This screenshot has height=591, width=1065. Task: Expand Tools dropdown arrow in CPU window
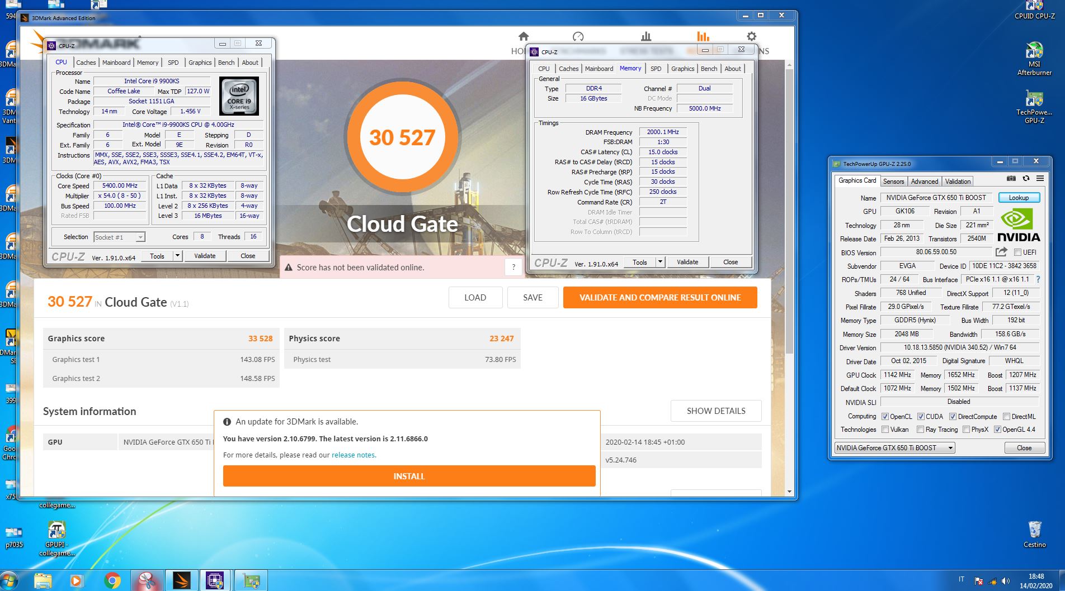coord(177,256)
